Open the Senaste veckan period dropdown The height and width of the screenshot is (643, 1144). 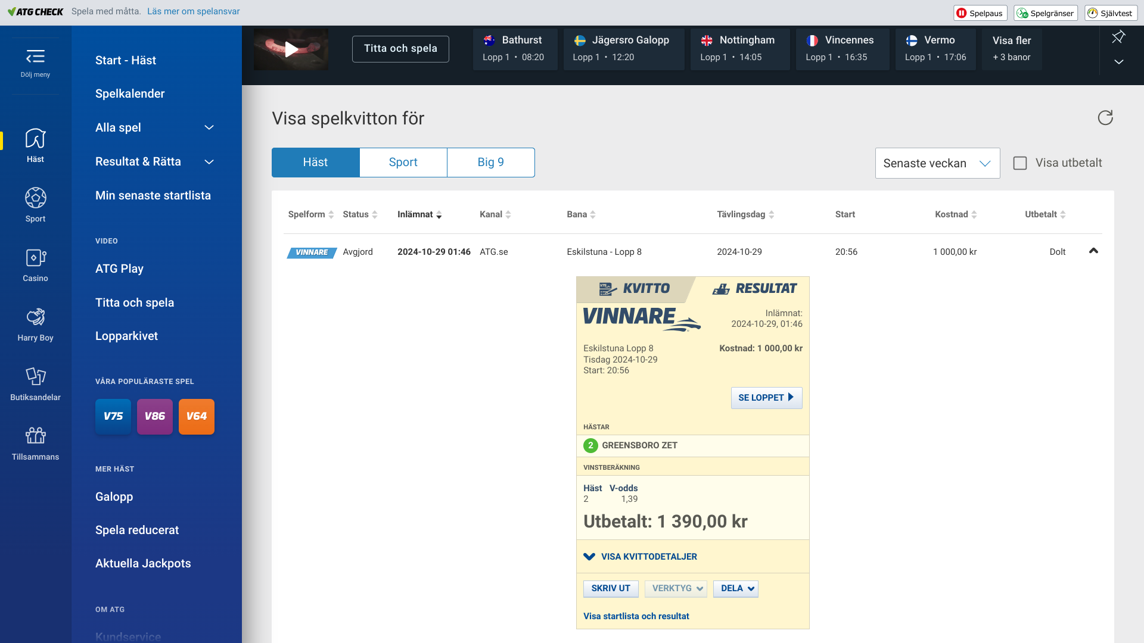point(937,163)
